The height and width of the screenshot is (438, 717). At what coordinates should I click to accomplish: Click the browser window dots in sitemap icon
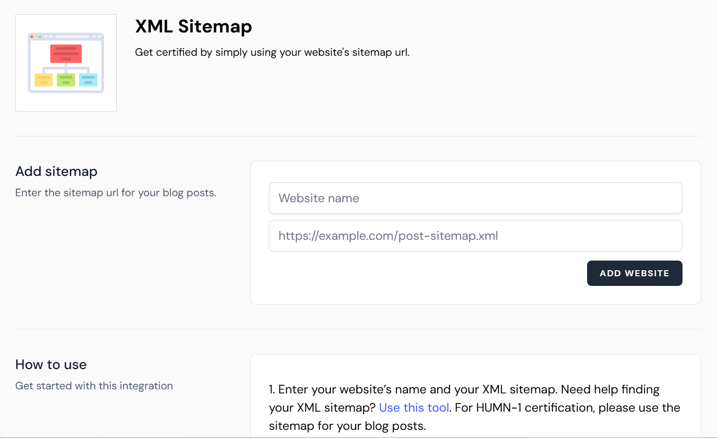coord(36,36)
